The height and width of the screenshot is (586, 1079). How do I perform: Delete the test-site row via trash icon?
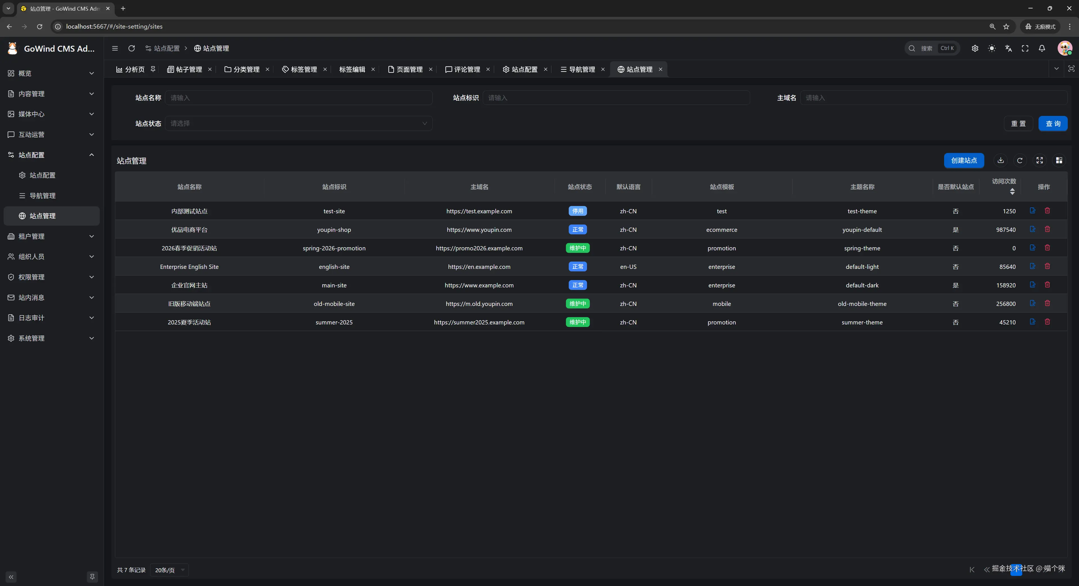(x=1047, y=211)
